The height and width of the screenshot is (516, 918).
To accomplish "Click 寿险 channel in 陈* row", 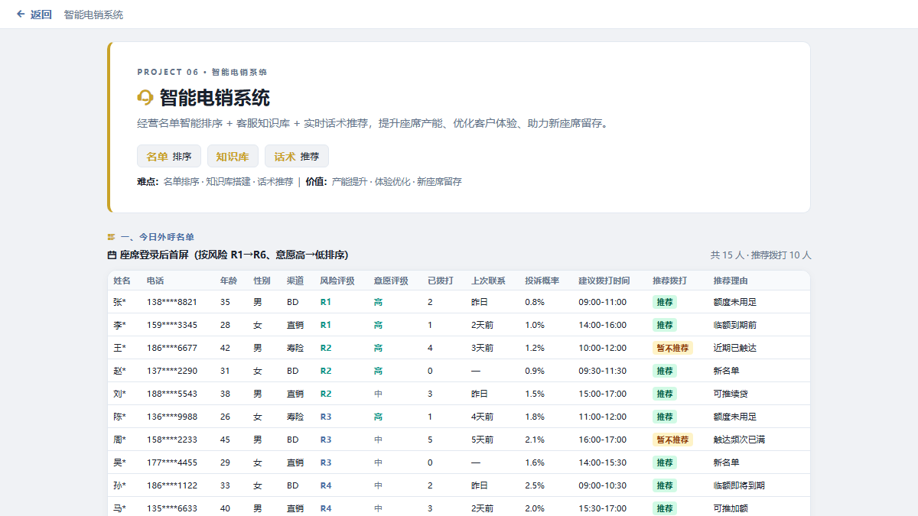I will click(x=295, y=417).
